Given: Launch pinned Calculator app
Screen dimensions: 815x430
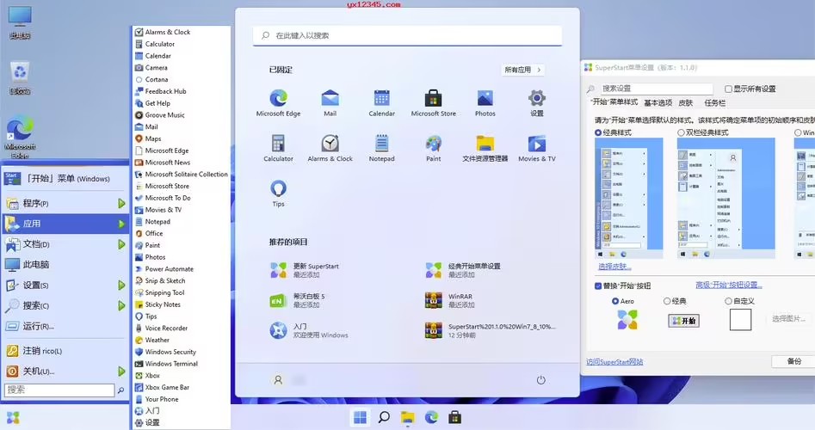Looking at the screenshot, I should [278, 148].
